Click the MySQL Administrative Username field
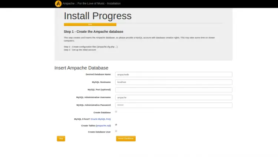This screenshot has height=157, width=278. coord(173,98)
